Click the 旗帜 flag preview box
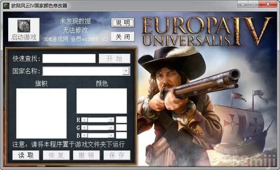The height and width of the screenshot is (170, 280). pyautogui.click(x=41, y=113)
